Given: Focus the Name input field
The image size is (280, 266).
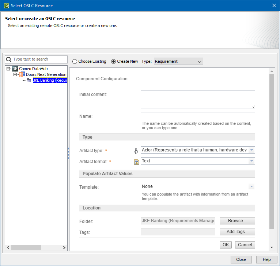Looking at the screenshot, I should (x=198, y=116).
